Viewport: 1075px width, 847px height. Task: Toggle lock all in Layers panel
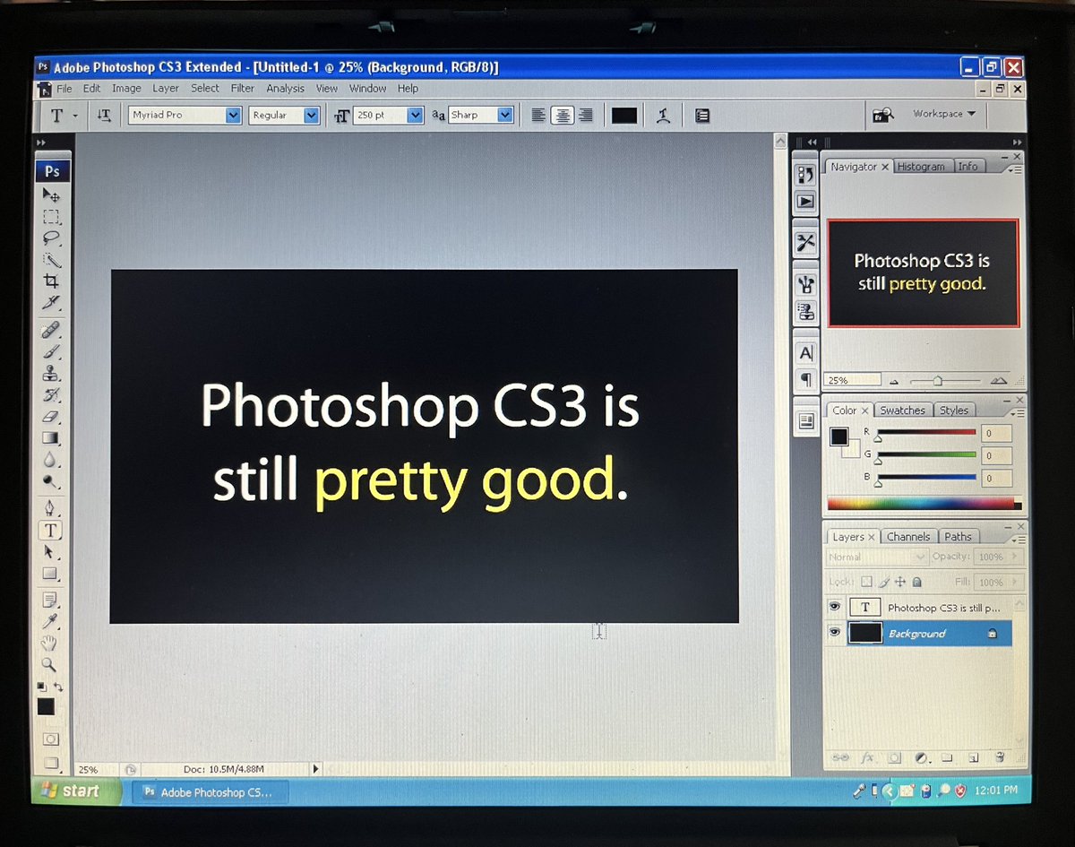click(x=916, y=582)
